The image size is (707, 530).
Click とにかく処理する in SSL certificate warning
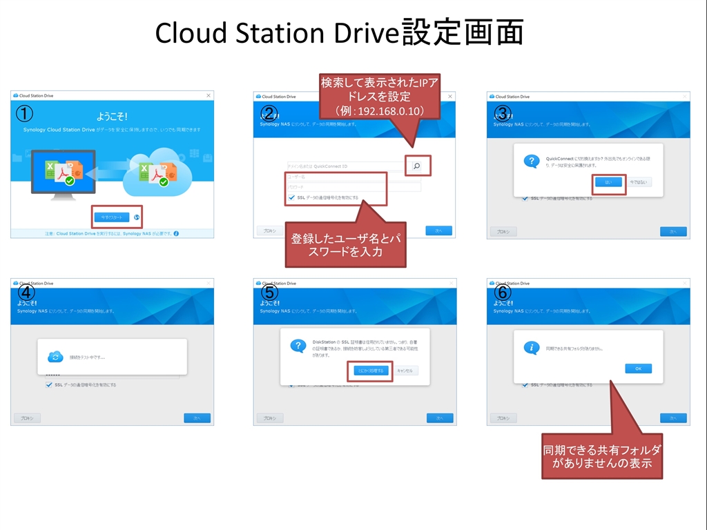pos(370,371)
